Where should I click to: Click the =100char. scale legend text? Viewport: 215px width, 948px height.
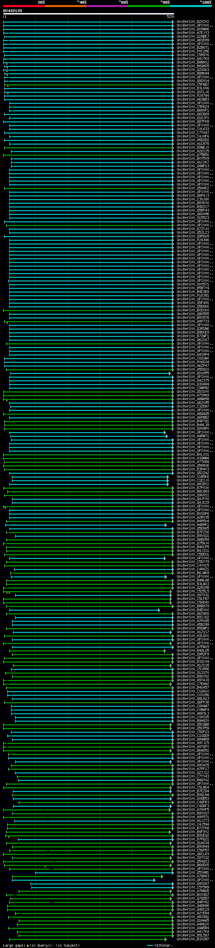point(163,945)
